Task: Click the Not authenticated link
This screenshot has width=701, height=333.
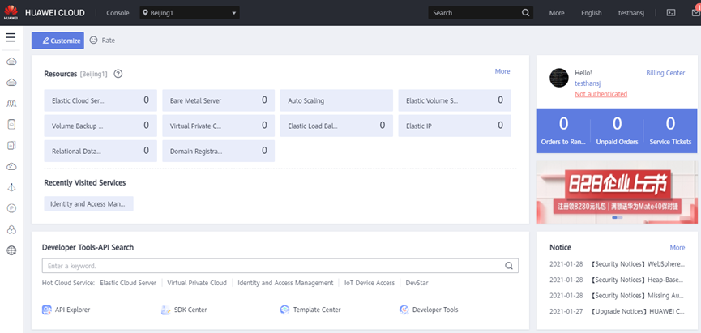Action: click(x=601, y=94)
